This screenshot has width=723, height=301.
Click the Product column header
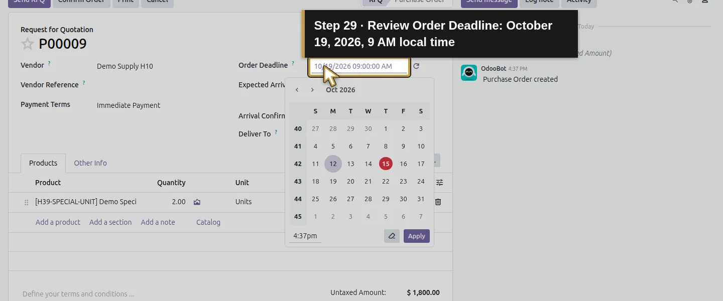coord(48,183)
